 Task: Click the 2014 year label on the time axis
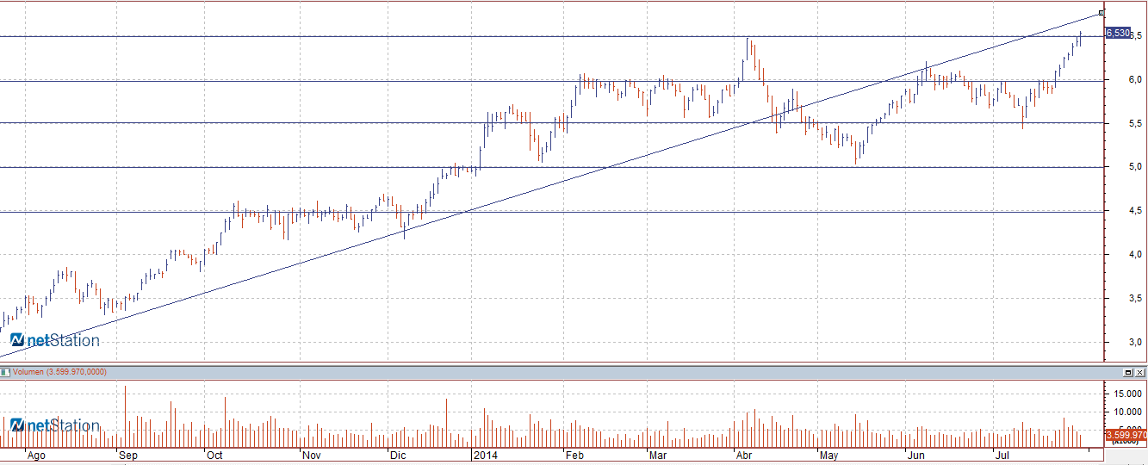coord(486,456)
